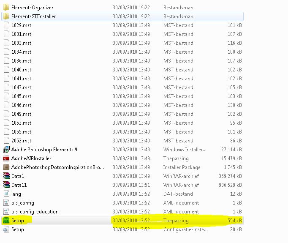Click the size value 15.479 kB
The height and width of the screenshot is (243, 288).
coord(231,158)
